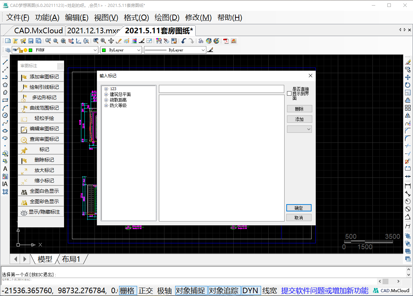Open the ByLayer linetype dropdown
This screenshot has width=413, height=296.
tap(203, 50)
